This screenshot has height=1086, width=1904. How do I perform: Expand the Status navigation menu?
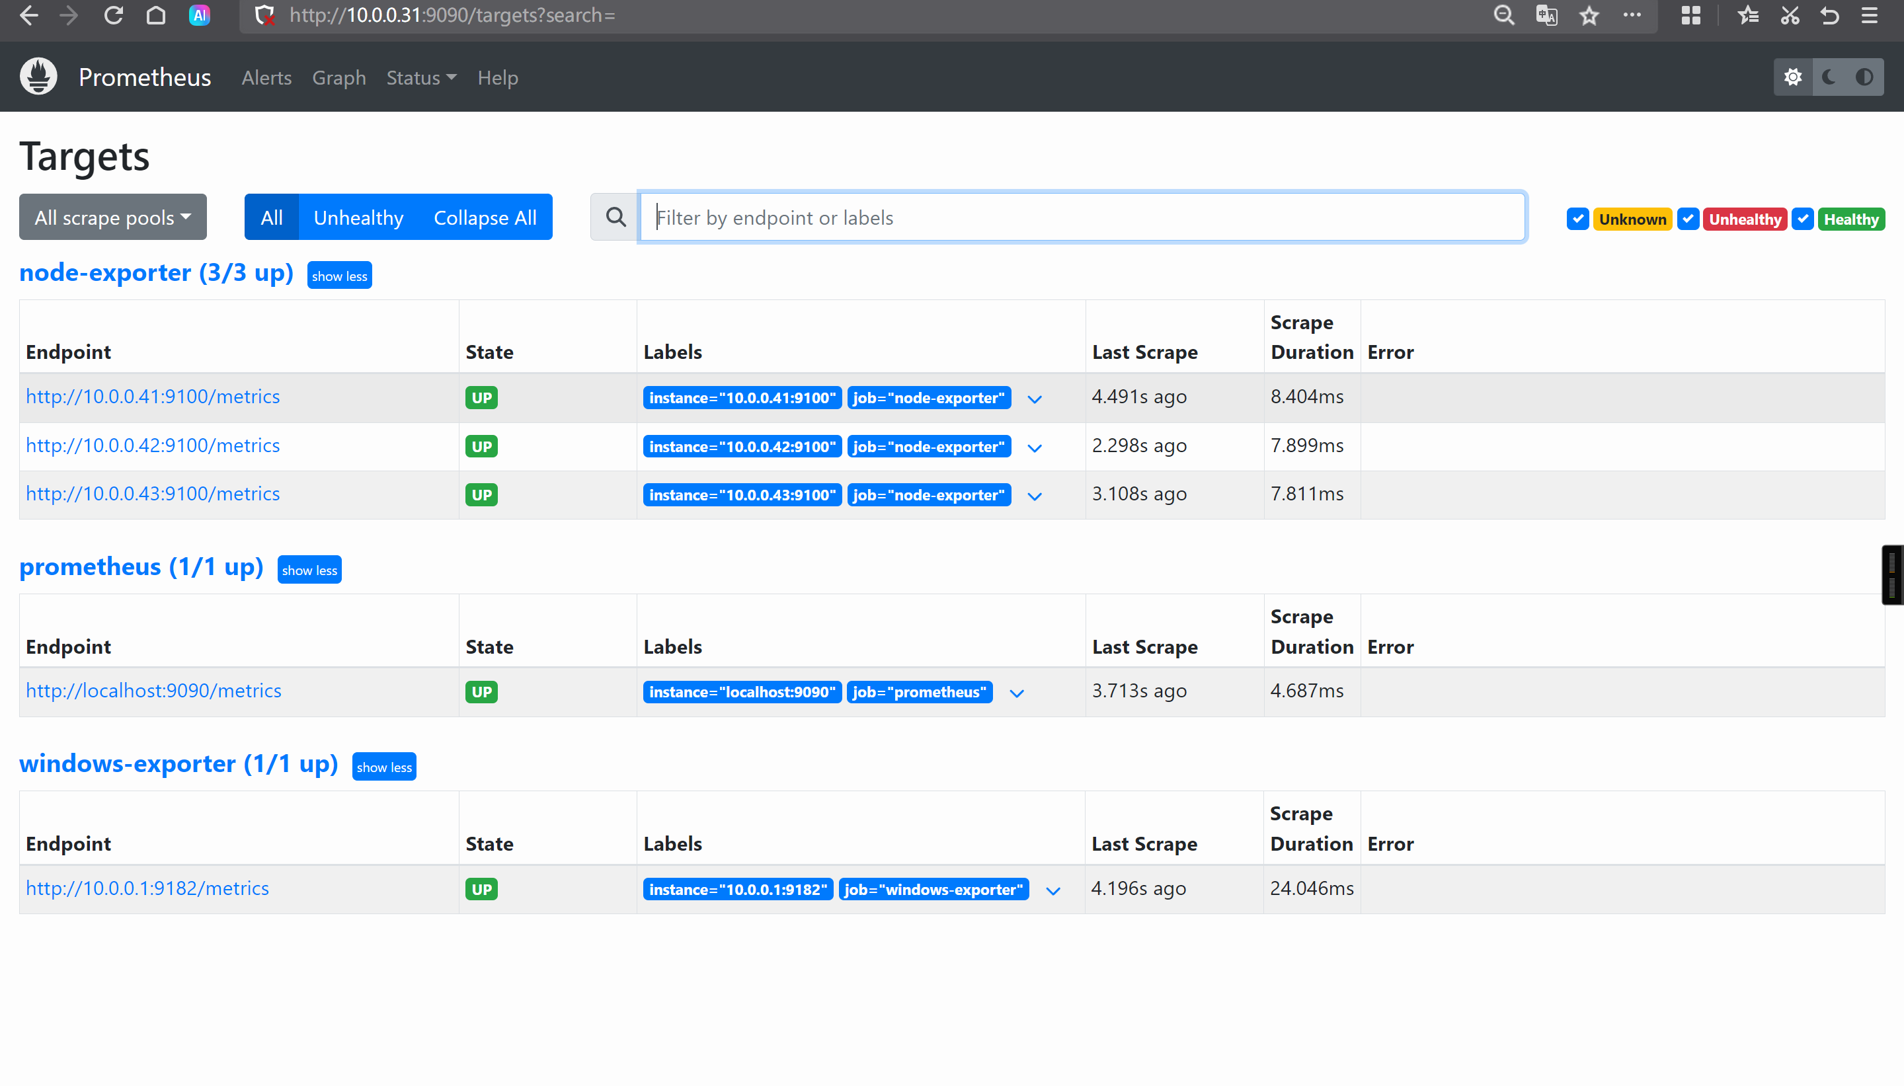coord(420,77)
